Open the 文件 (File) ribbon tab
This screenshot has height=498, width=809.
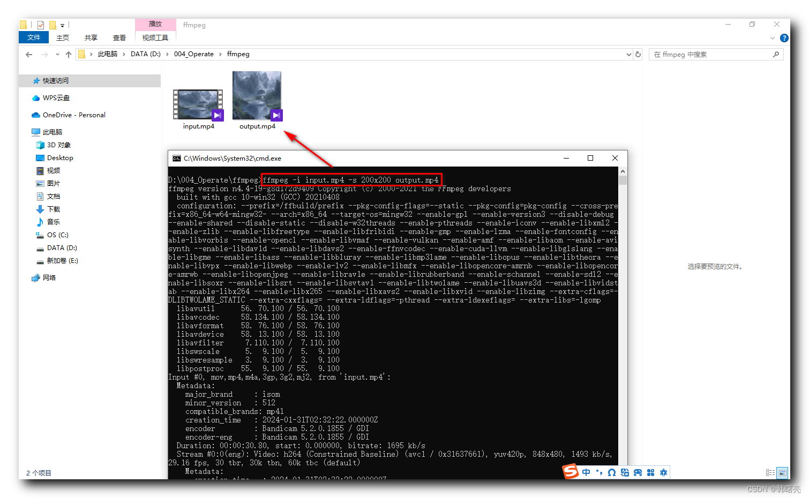coord(33,37)
